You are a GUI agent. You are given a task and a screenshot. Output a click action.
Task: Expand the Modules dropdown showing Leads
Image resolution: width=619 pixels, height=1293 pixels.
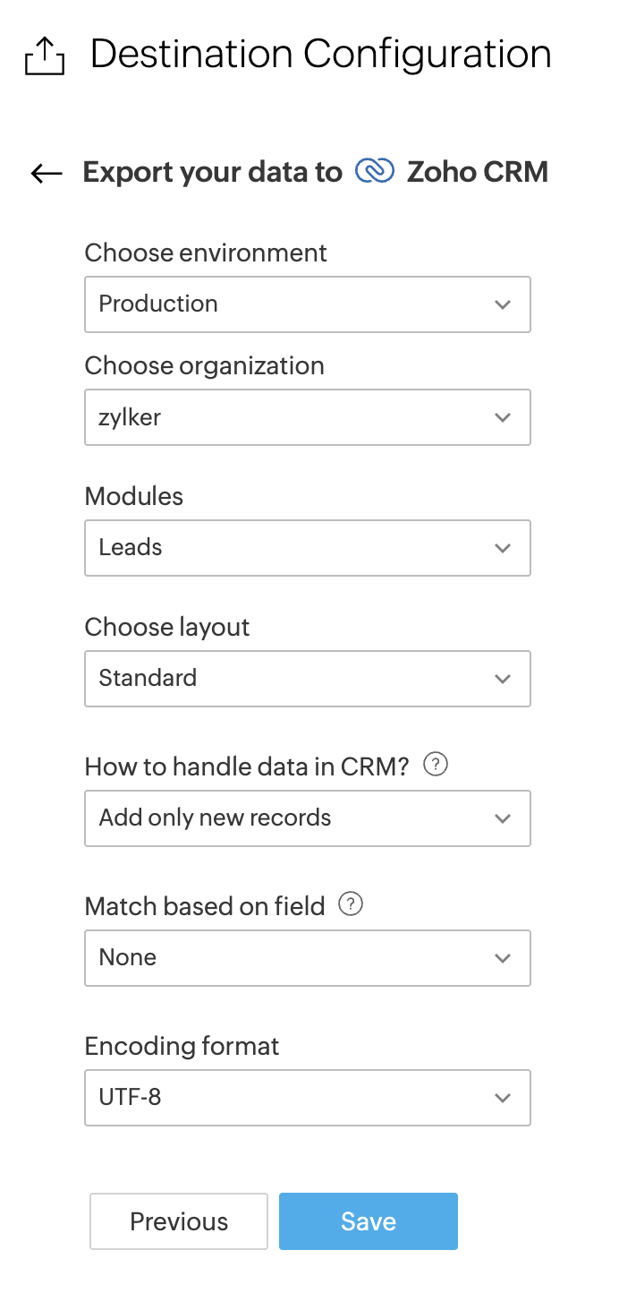[x=307, y=548]
